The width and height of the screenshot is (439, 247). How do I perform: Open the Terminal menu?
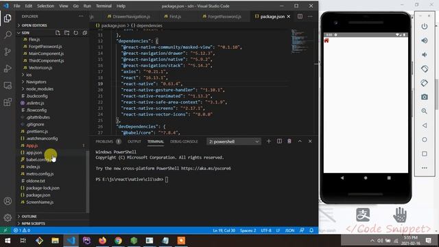click(x=104, y=6)
